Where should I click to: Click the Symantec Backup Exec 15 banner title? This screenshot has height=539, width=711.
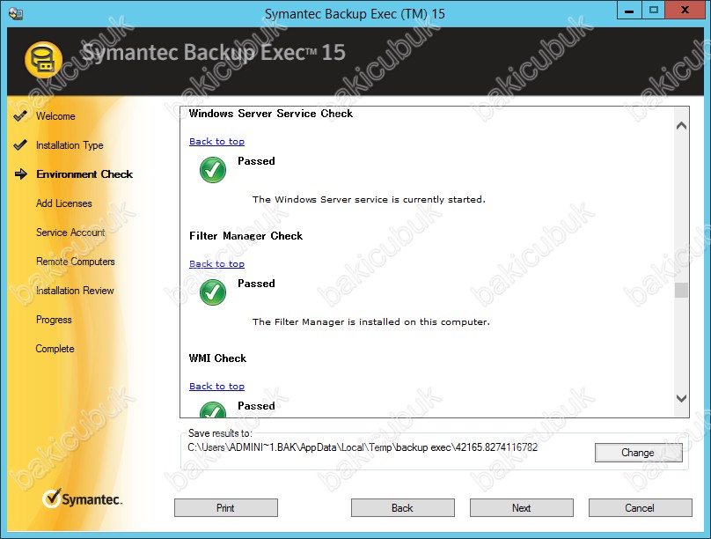click(214, 52)
